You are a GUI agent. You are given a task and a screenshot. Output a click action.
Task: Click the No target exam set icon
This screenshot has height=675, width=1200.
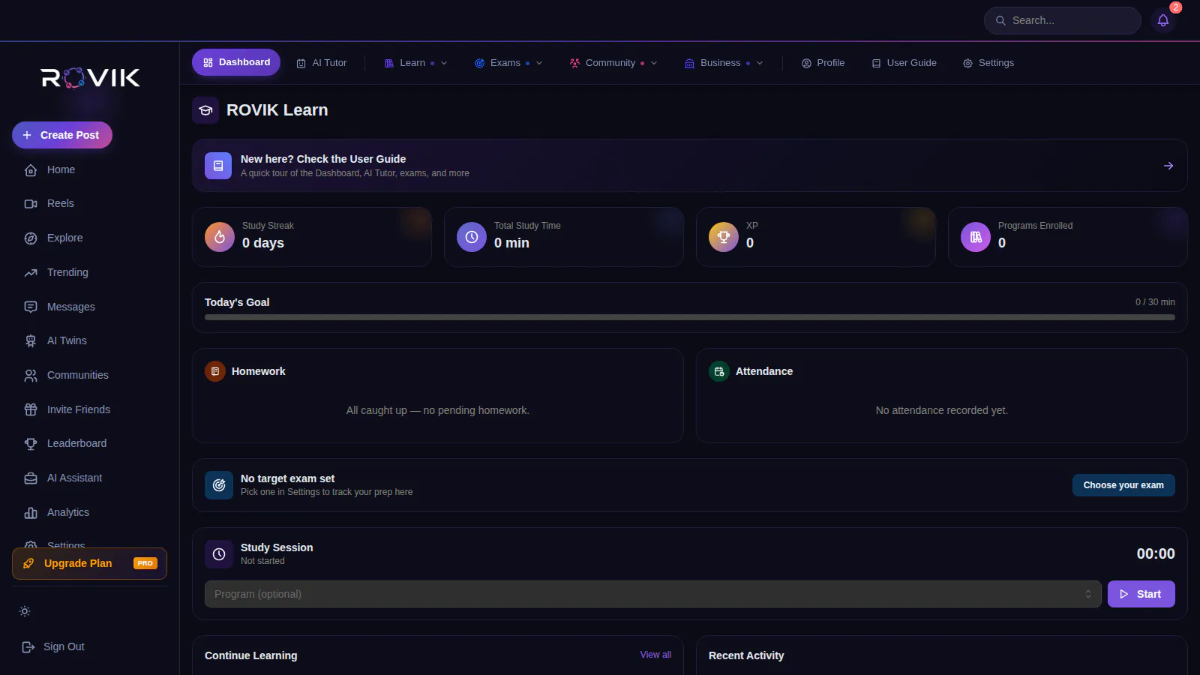pos(219,485)
